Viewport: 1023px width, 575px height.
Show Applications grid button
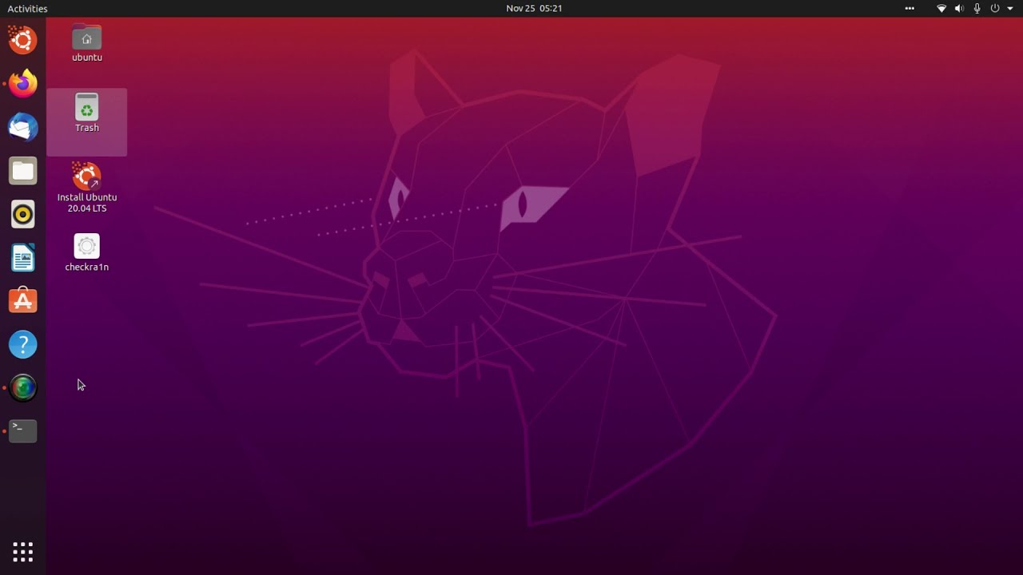22,552
